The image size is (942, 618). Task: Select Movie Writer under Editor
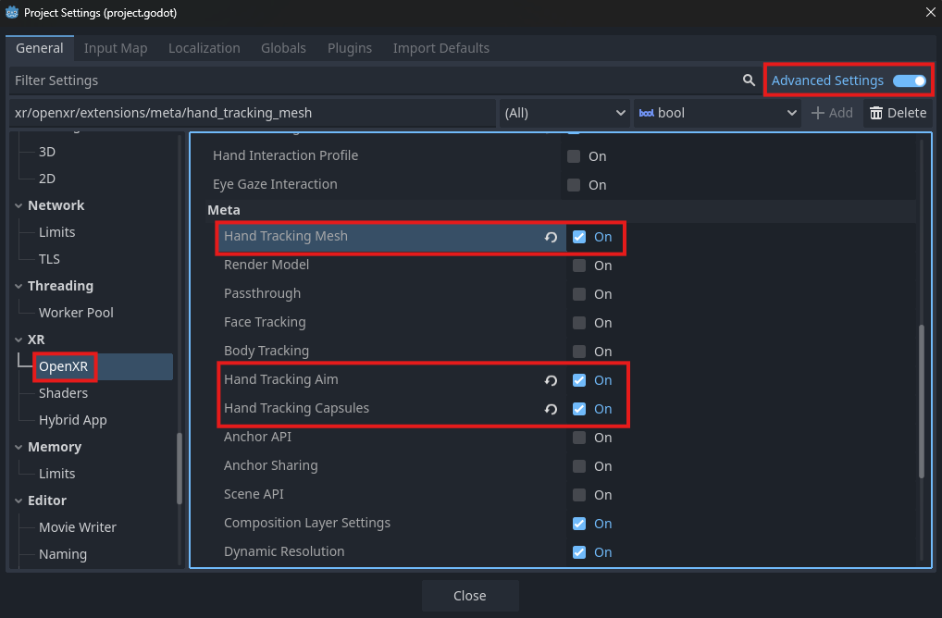(x=78, y=527)
